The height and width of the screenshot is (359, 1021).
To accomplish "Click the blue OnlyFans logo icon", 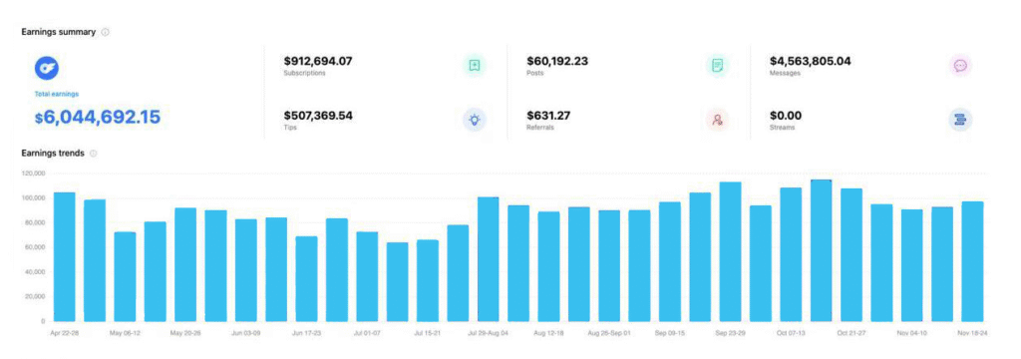I will pos(47,67).
